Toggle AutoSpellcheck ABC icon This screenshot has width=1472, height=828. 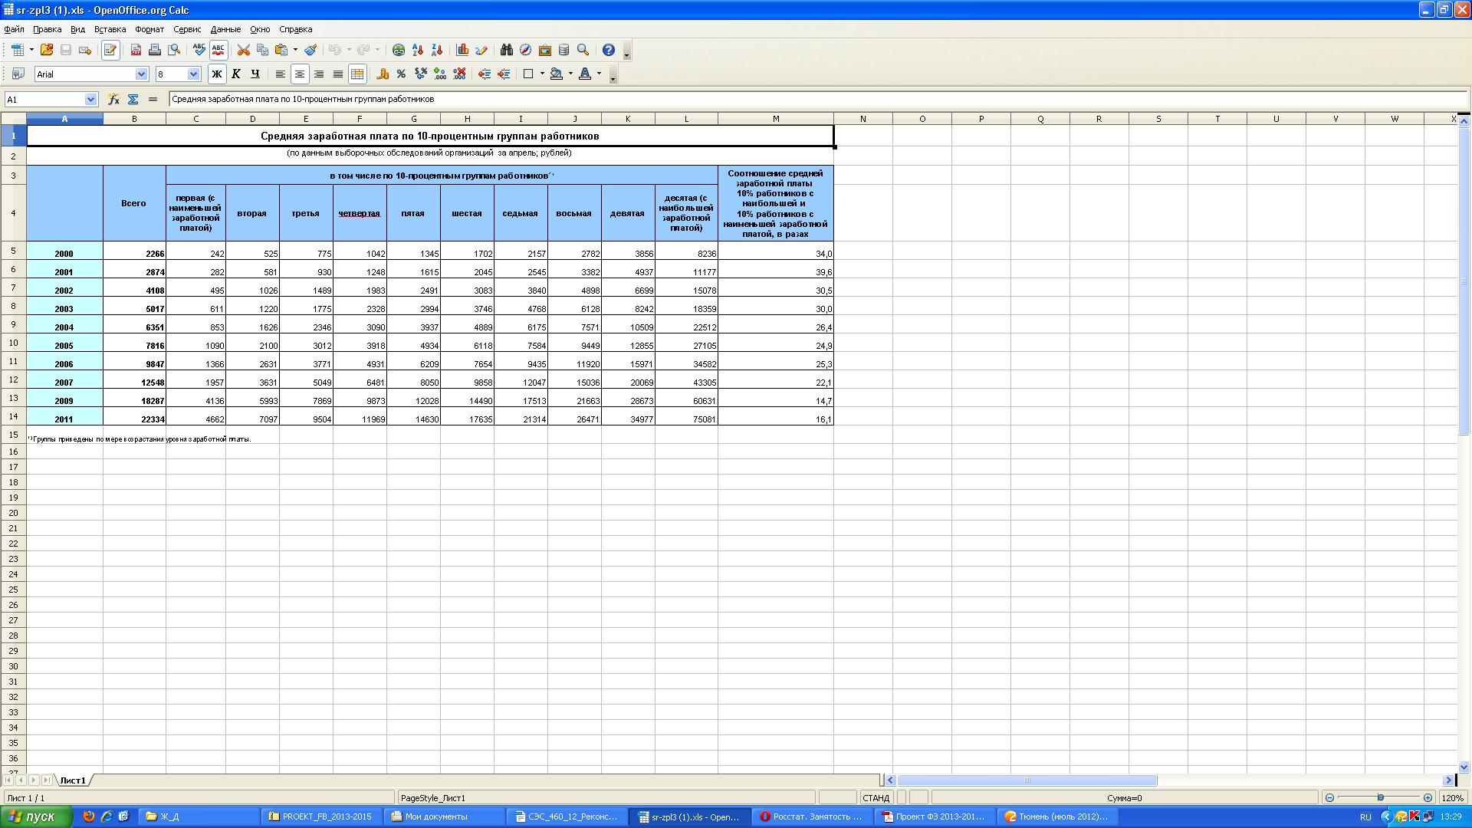click(219, 50)
